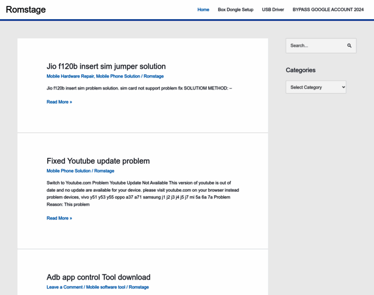Click the search magnifier icon
The image size is (374, 295).
tap(349, 46)
